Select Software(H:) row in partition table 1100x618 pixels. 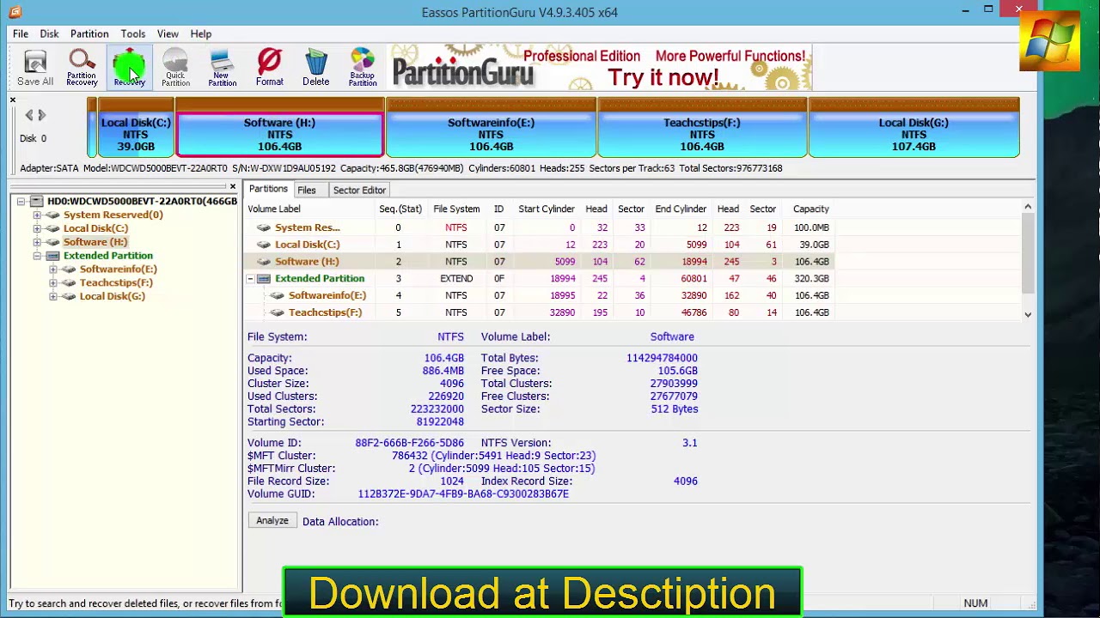tap(539, 262)
